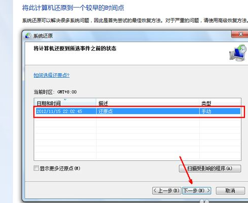
Task: Click the 描述 column header
Action: (148, 103)
